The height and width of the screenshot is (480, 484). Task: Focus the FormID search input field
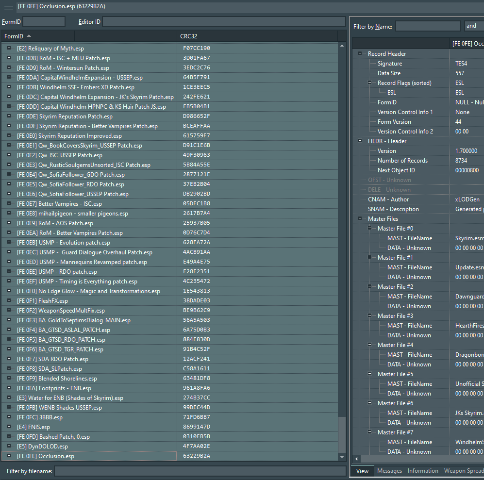[x=44, y=22]
